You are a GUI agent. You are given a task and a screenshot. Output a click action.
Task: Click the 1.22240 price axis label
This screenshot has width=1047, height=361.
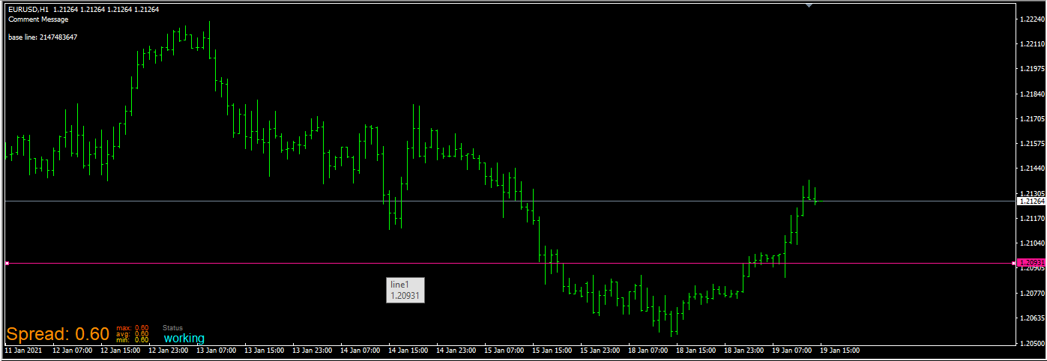1031,20
